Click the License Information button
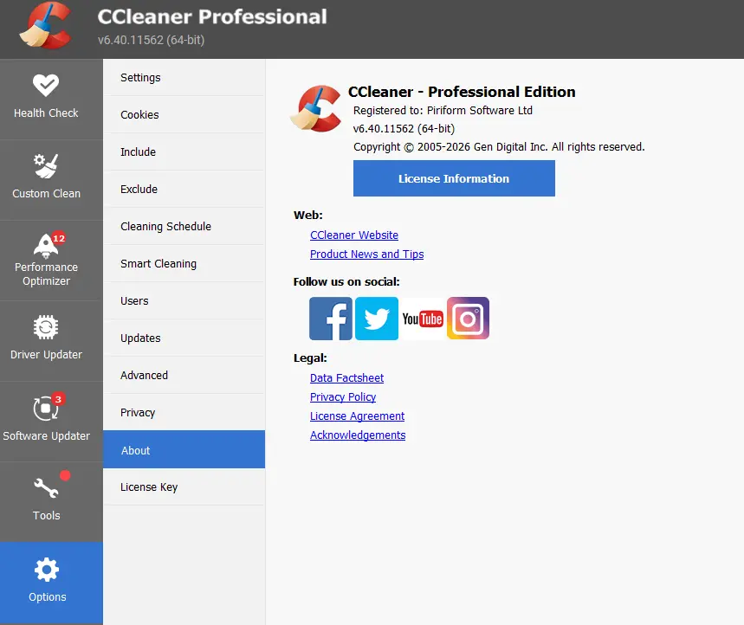 [x=454, y=178]
